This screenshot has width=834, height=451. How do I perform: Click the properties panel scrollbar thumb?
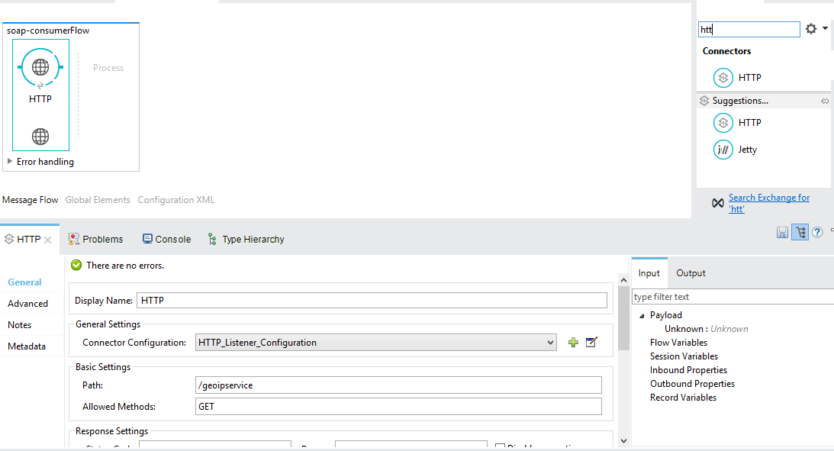(x=624, y=317)
